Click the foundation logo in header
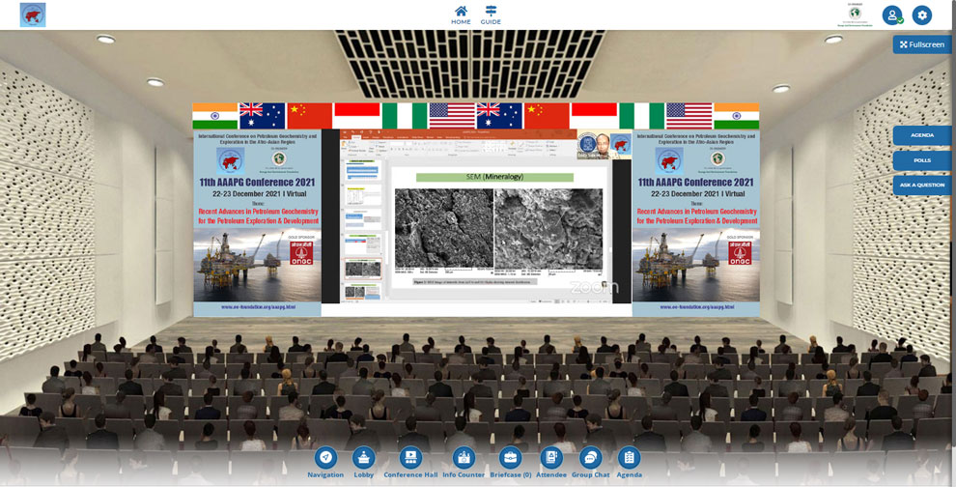Viewport: 956px width, 487px height. pos(855,14)
